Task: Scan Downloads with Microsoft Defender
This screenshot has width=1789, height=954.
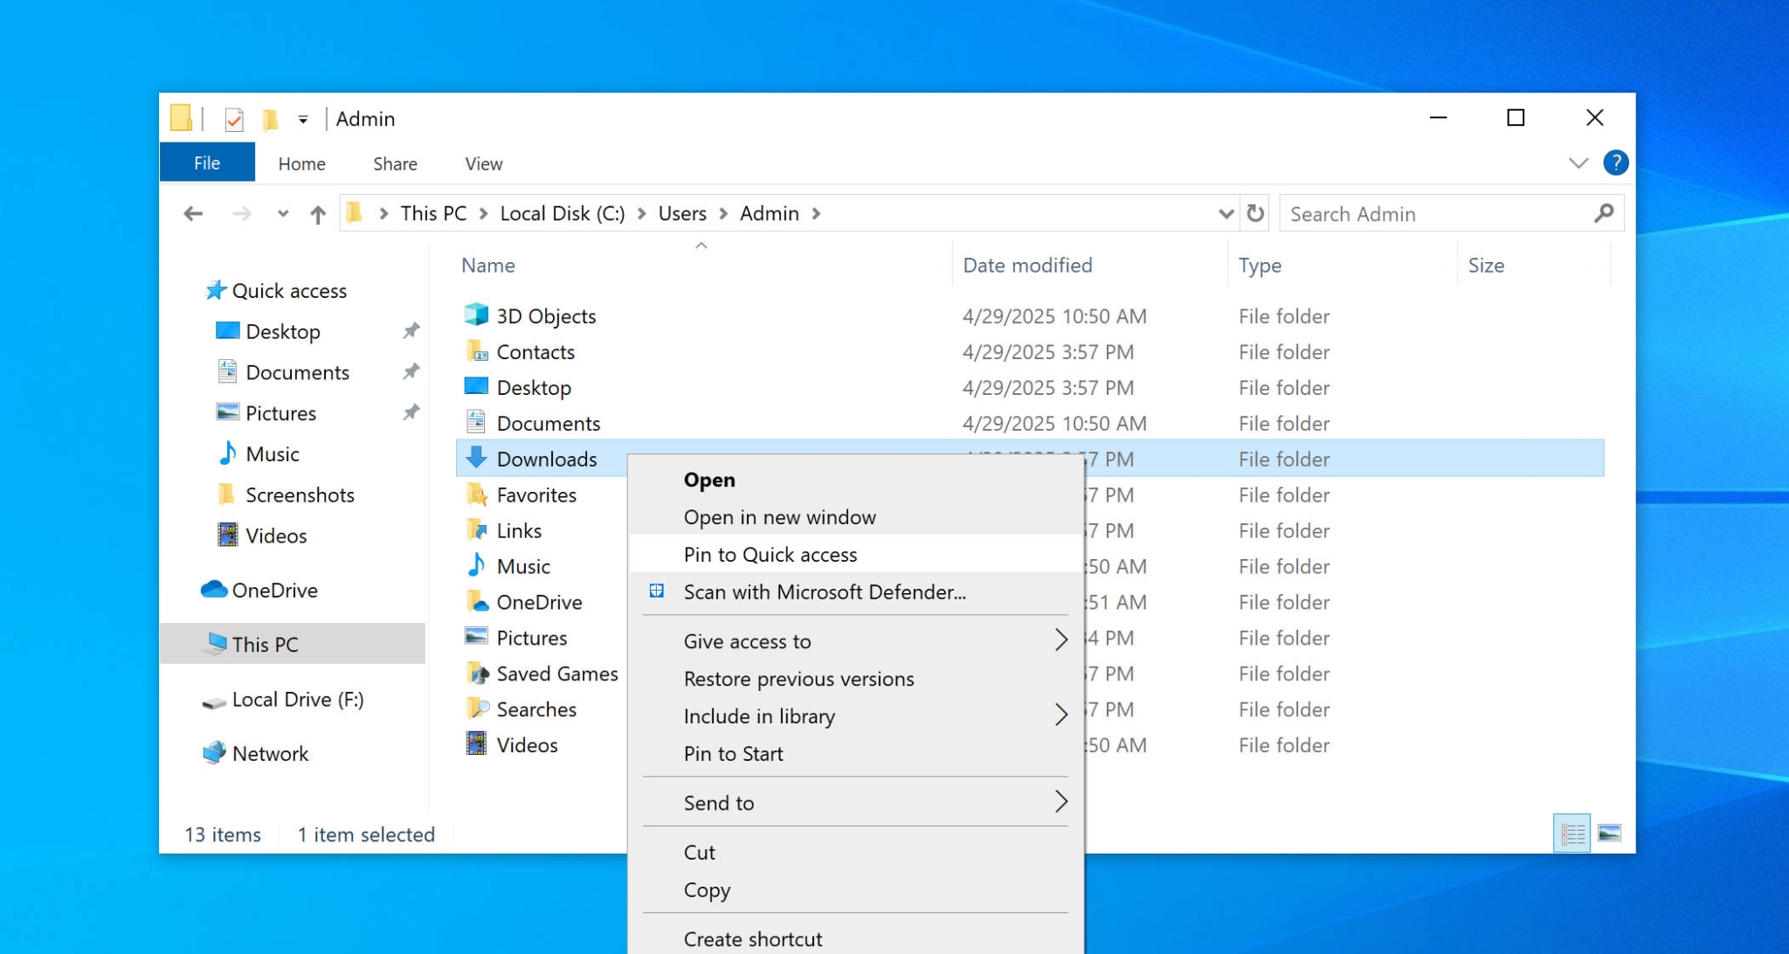Action: 825,591
